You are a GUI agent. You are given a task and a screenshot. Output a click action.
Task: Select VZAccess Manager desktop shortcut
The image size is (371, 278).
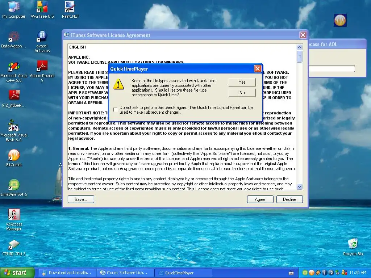pos(14,220)
